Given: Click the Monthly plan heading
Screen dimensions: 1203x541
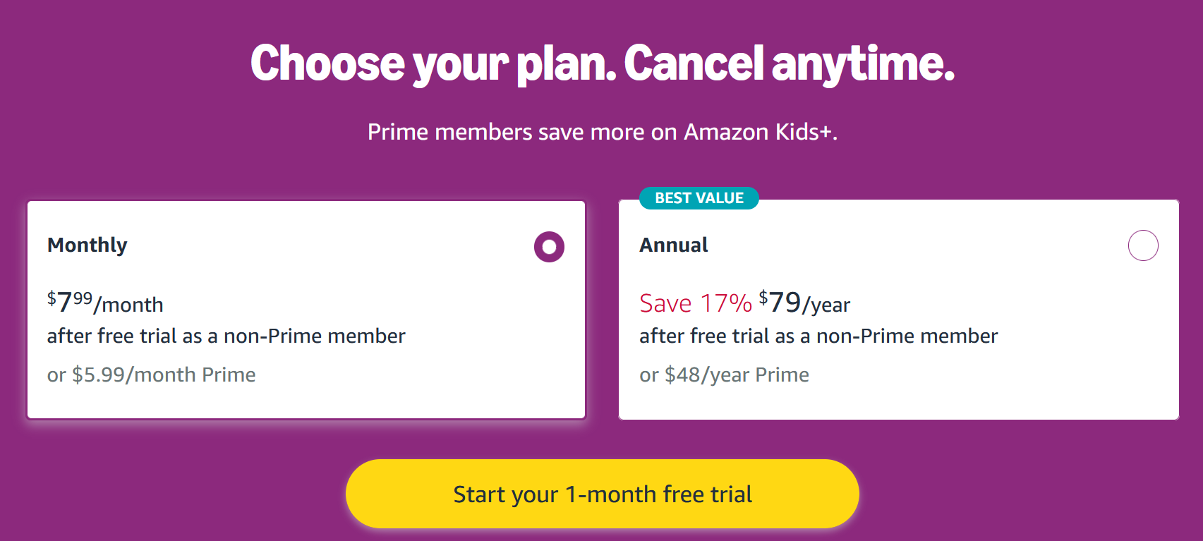Looking at the screenshot, I should tap(87, 245).
